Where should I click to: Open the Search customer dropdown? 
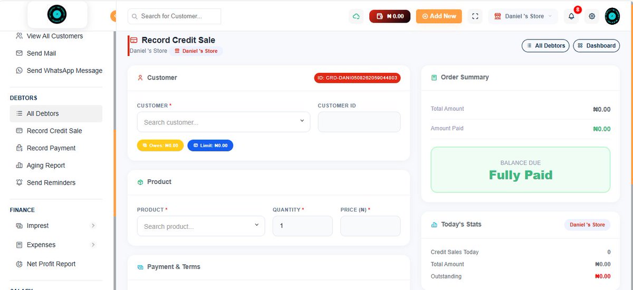pos(224,122)
